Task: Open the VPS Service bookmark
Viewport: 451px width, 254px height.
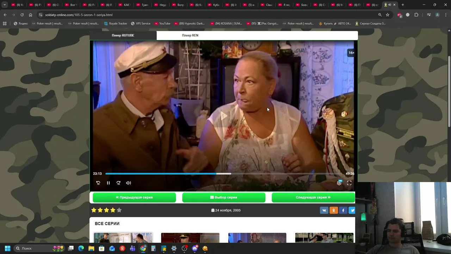Action: click(x=141, y=24)
